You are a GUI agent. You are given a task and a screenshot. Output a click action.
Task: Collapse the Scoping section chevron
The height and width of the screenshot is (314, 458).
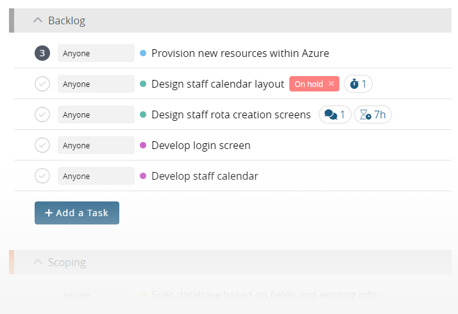(x=38, y=262)
